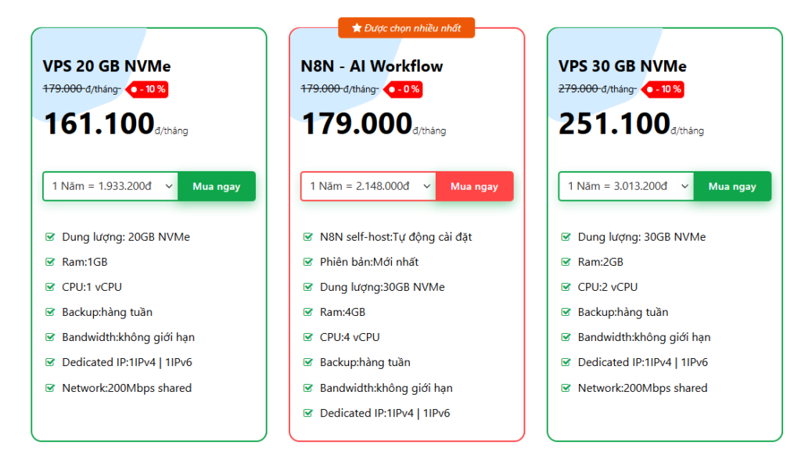Click check icon beside Ram:2GB
This screenshot has height=452, width=801.
pos(566,262)
